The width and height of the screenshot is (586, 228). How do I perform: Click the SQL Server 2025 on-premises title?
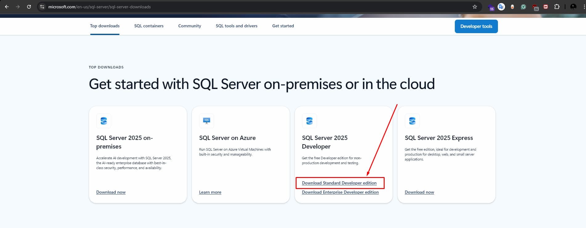pos(124,142)
